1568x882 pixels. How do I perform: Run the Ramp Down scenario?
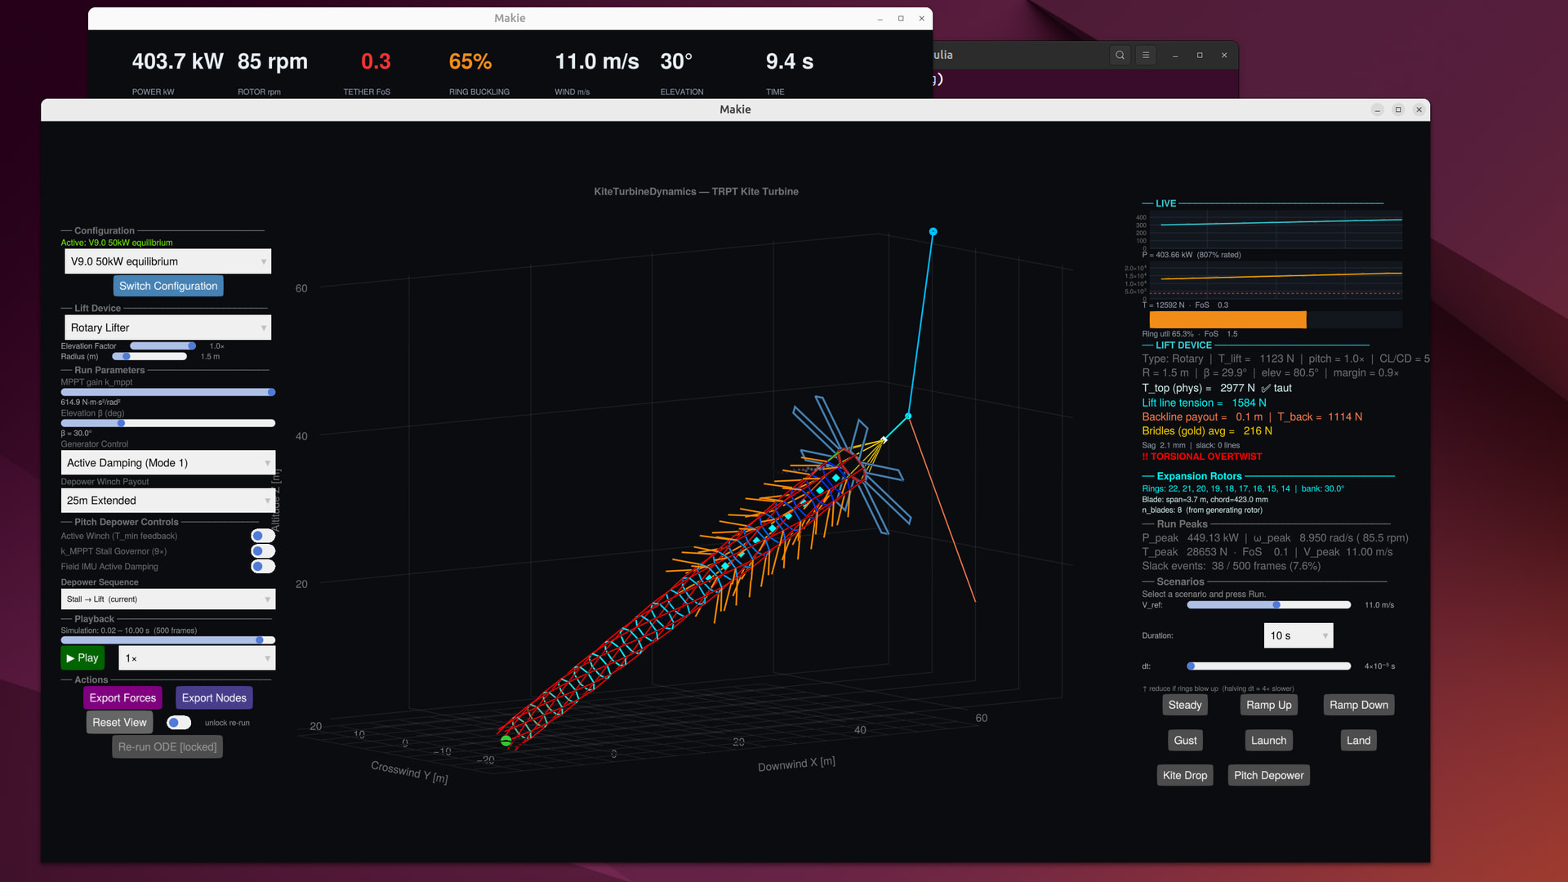click(1359, 705)
